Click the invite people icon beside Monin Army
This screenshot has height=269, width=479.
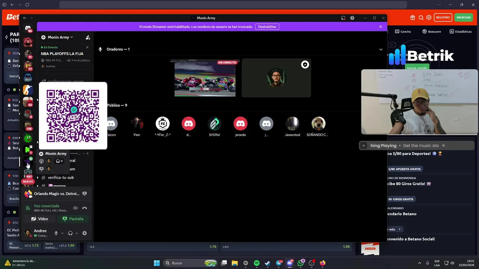point(88,37)
